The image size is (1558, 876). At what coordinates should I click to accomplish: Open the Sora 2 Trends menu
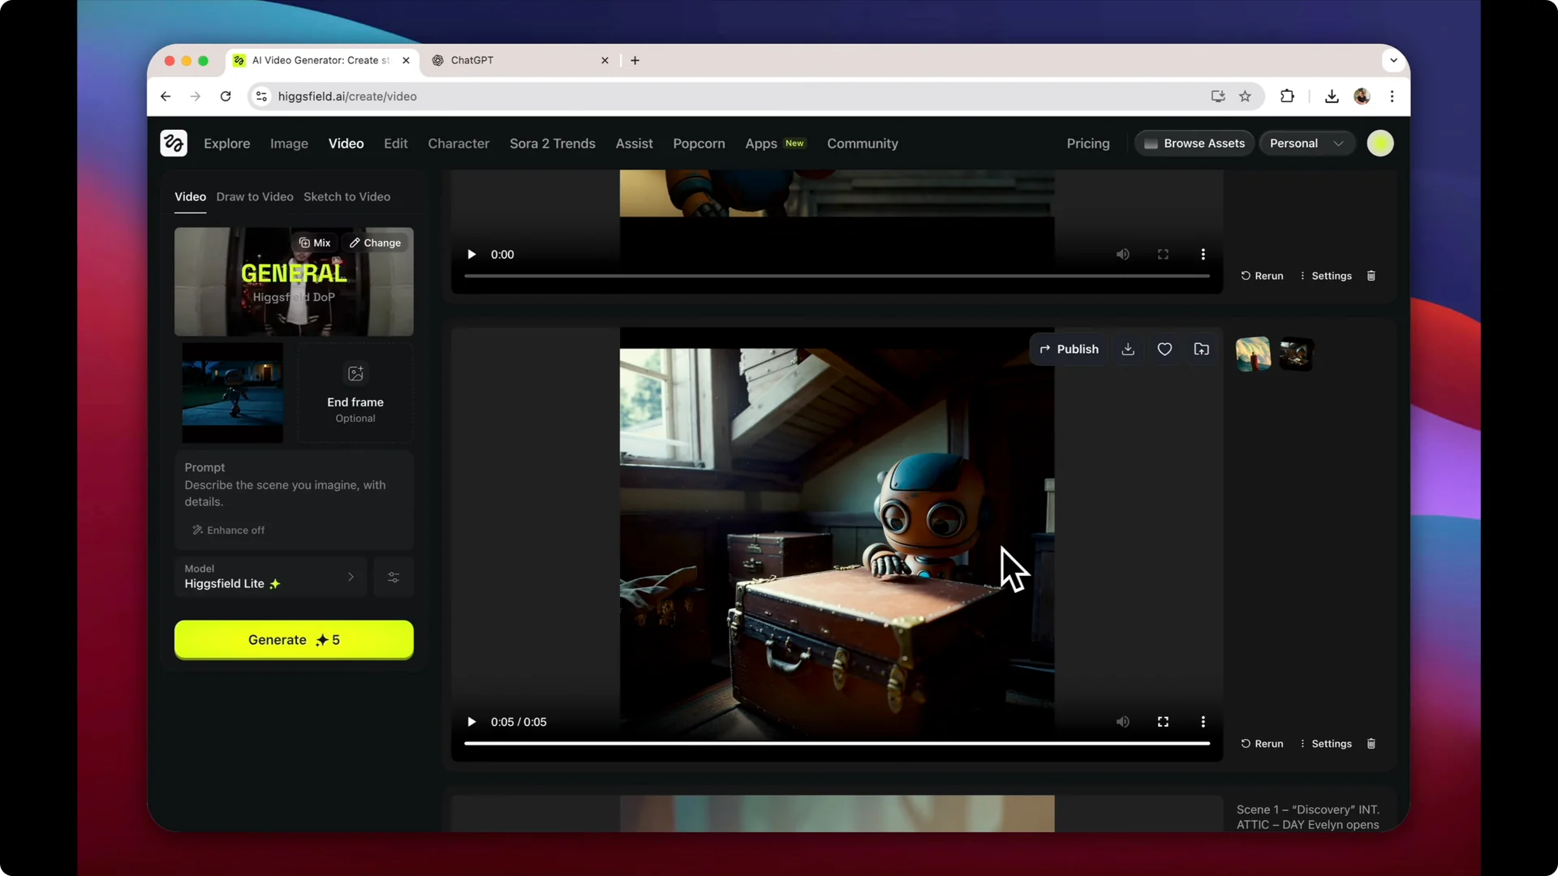pyautogui.click(x=552, y=143)
